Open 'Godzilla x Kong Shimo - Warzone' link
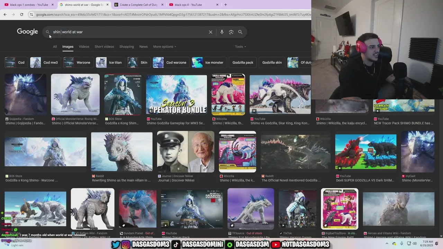Screen dimensions: 443x249 (x=31, y=180)
